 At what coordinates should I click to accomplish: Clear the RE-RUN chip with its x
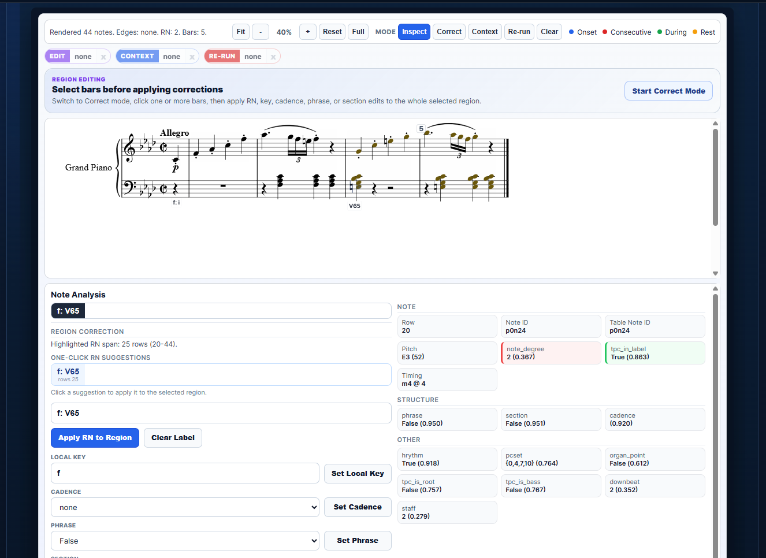point(273,57)
